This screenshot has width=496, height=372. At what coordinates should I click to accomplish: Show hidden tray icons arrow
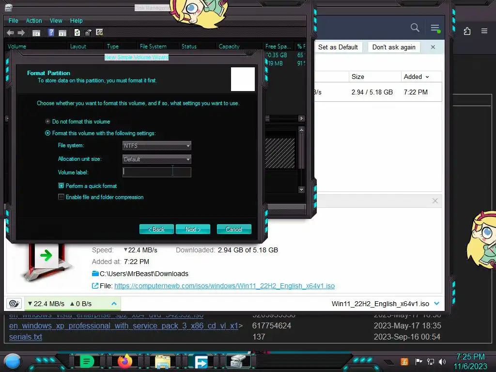tap(389, 362)
